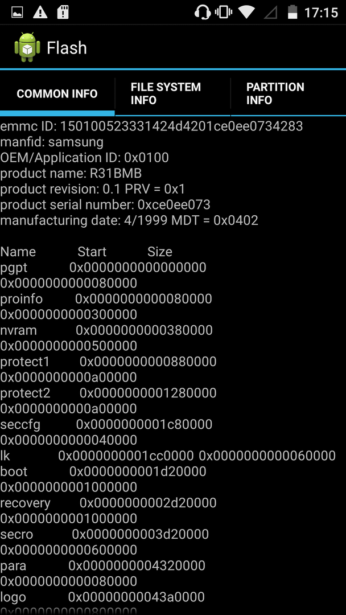Tap the vibrate mode status icon

224,12
